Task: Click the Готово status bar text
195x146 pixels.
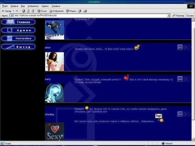Action: coord(7,144)
